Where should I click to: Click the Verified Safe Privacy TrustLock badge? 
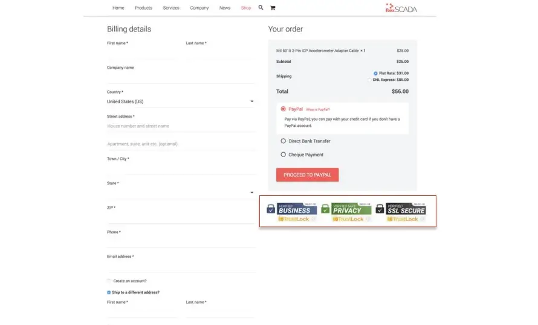[x=346, y=212]
